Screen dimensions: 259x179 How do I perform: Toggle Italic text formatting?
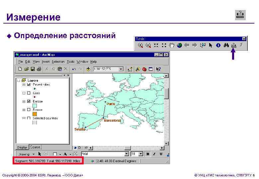(154, 154)
